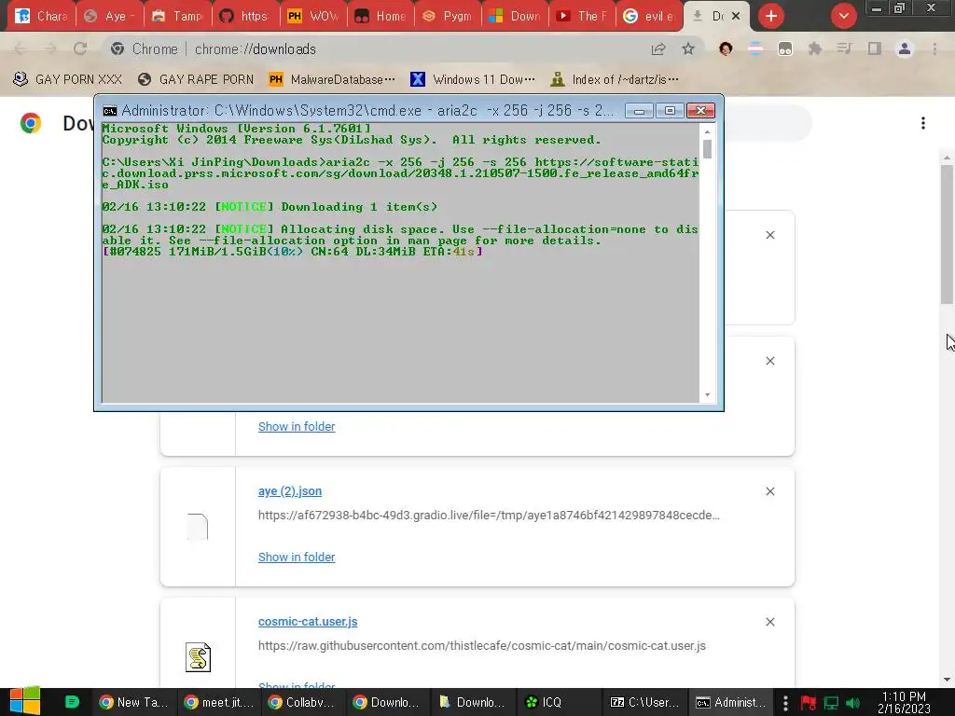Switch to New Ta… Chrome taskbar window

tap(132, 702)
